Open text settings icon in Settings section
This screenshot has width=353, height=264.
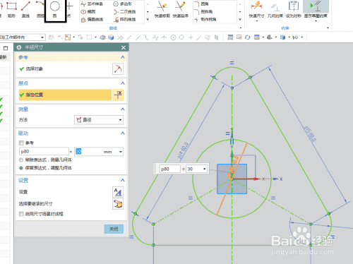(118, 192)
